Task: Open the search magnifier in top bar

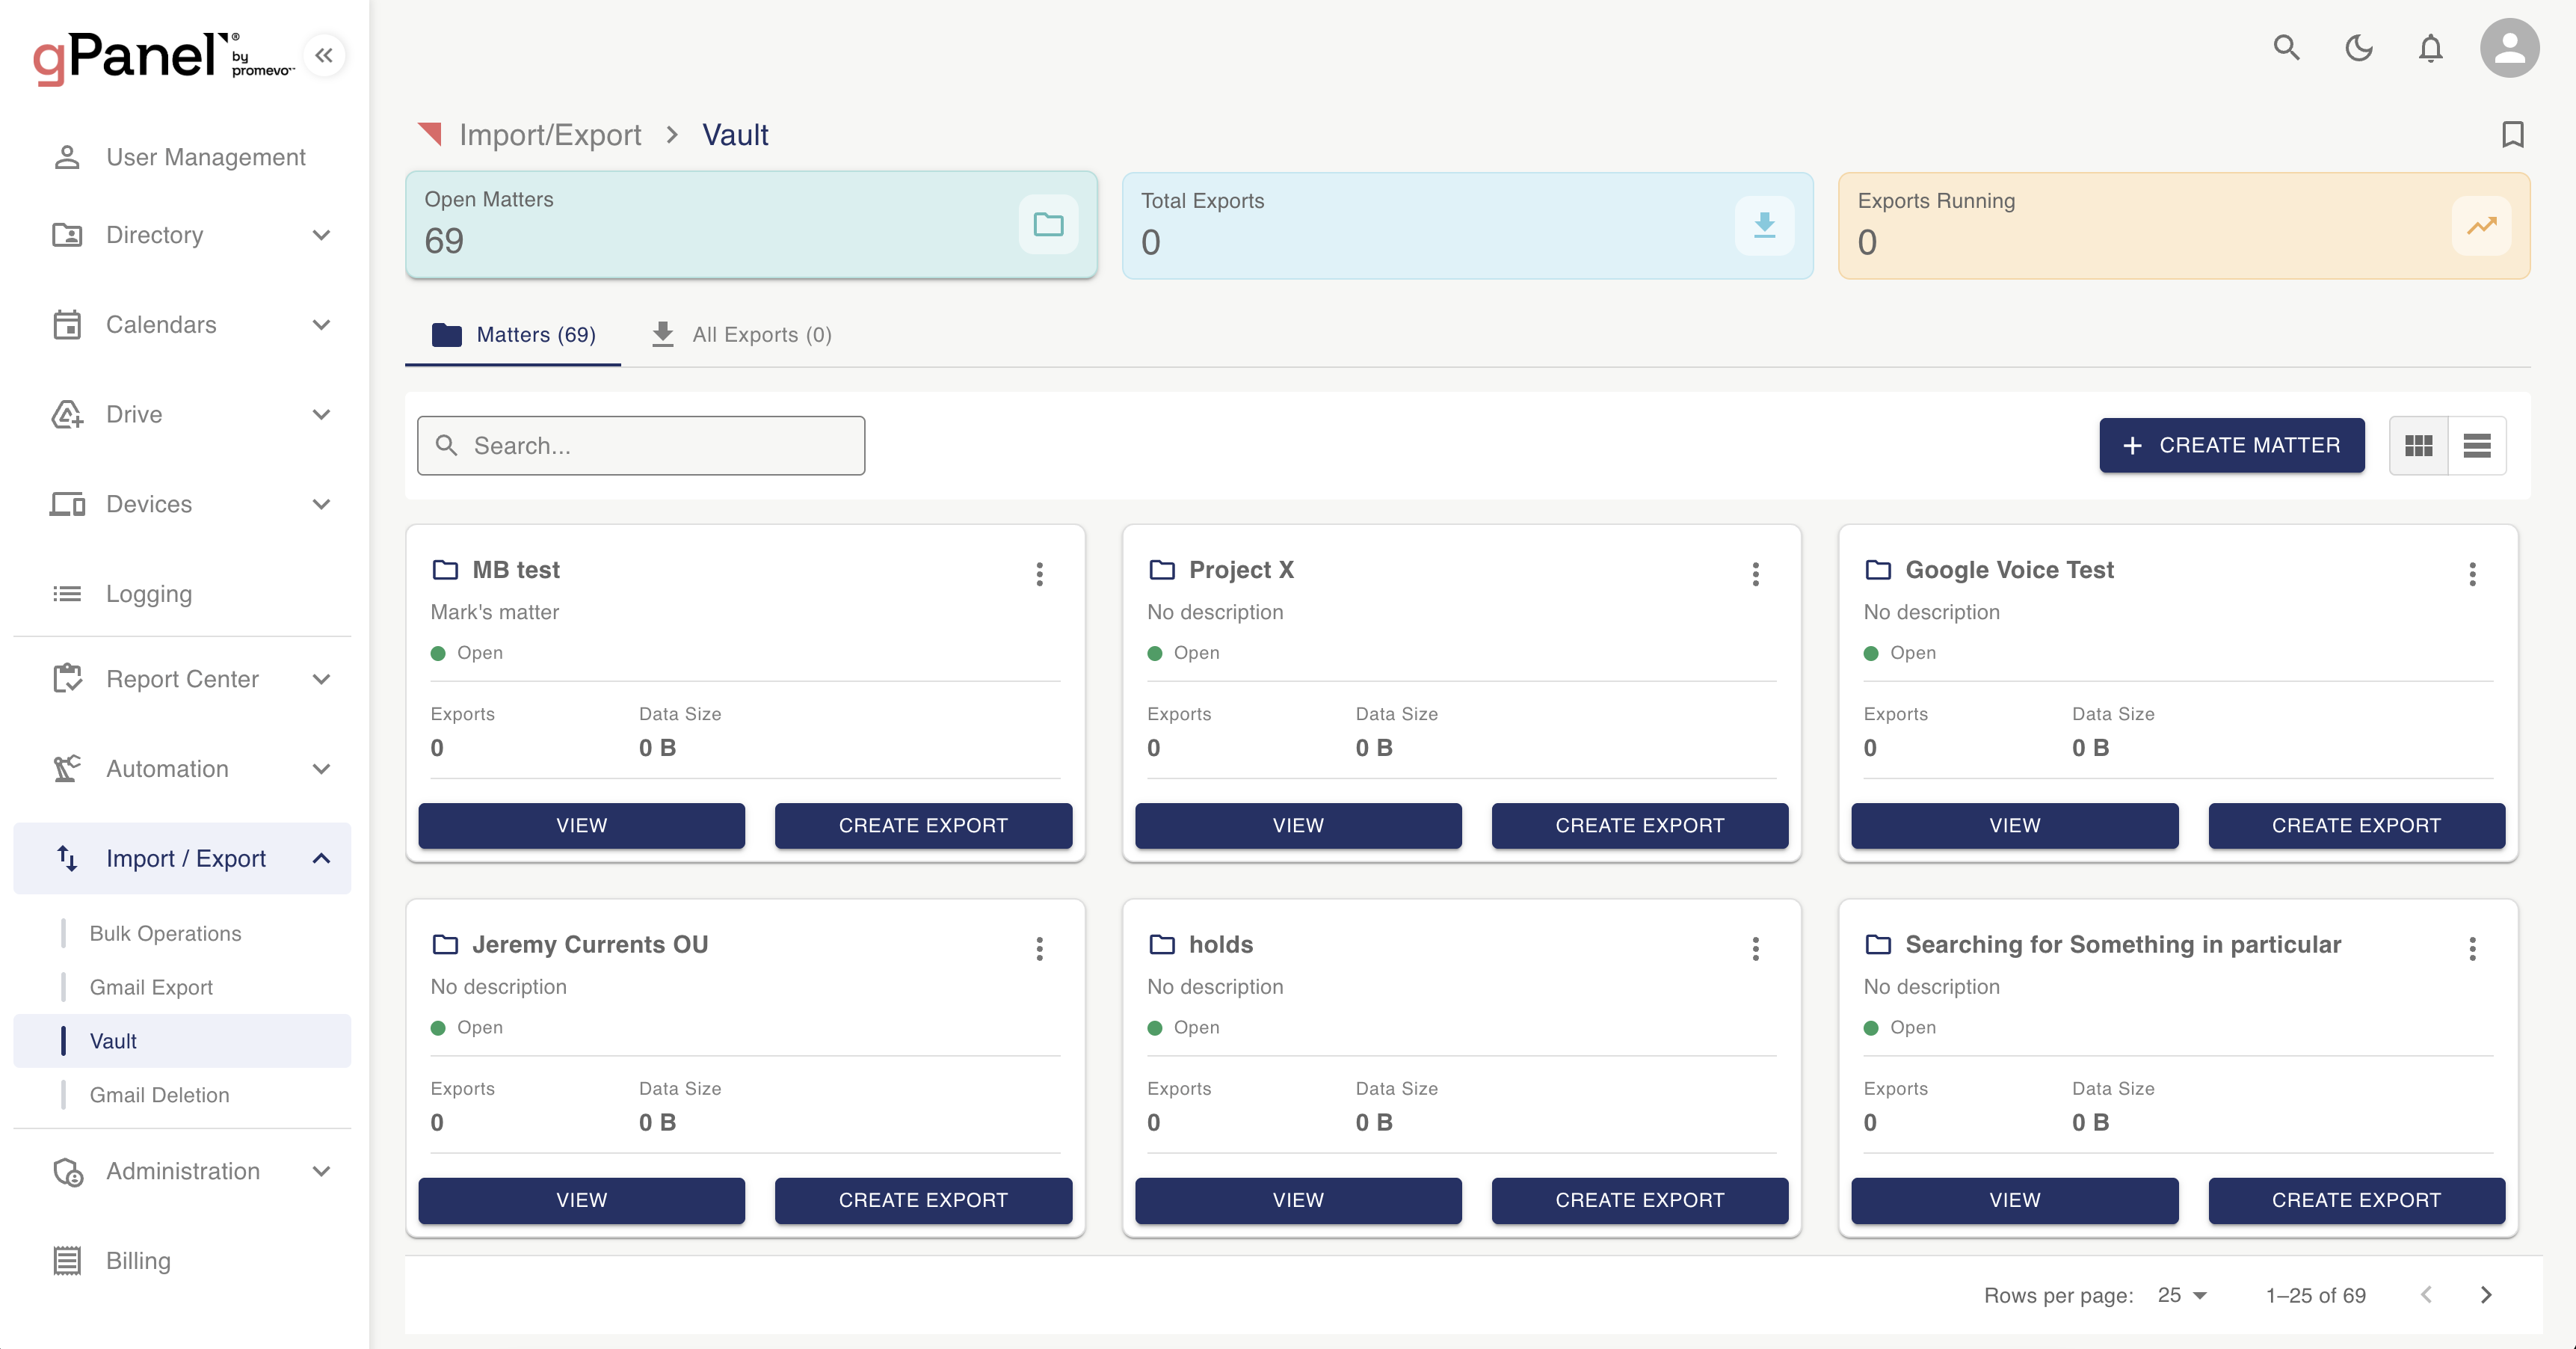Action: point(2286,47)
